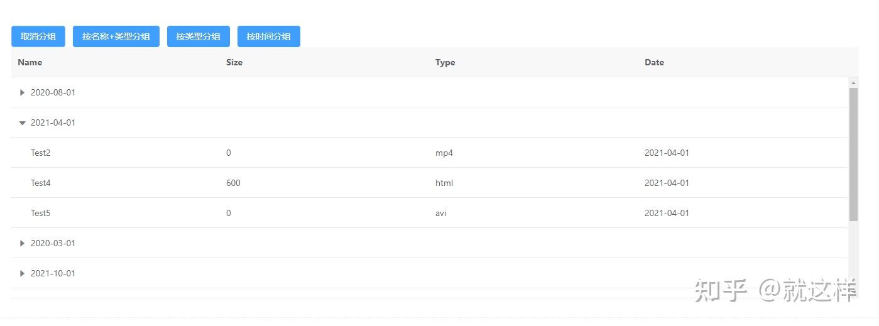879x326 pixels.
Task: Click the Name column header
Action: click(x=30, y=62)
